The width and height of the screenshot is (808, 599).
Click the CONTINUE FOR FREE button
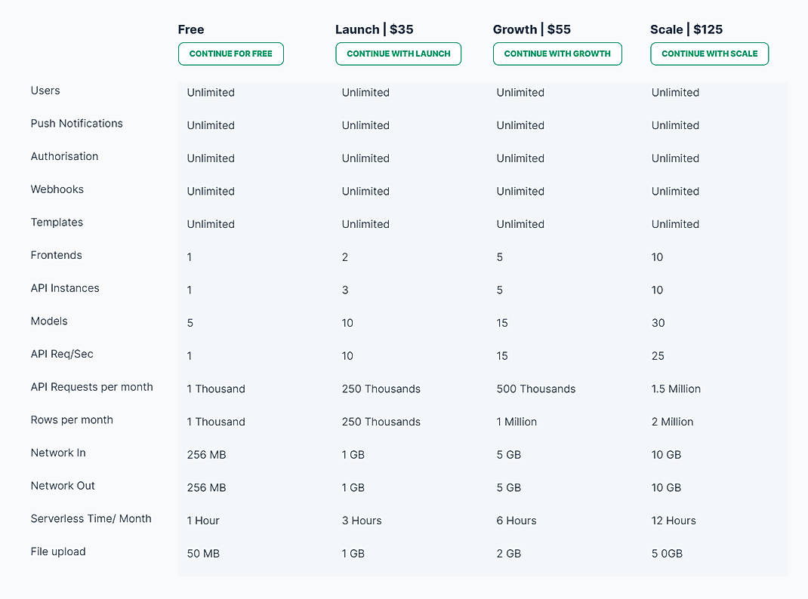230,54
